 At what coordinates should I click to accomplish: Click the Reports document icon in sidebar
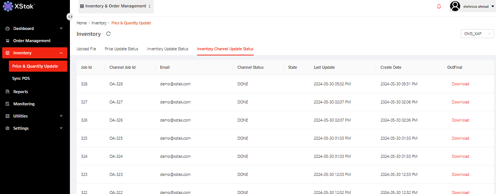click(7, 92)
